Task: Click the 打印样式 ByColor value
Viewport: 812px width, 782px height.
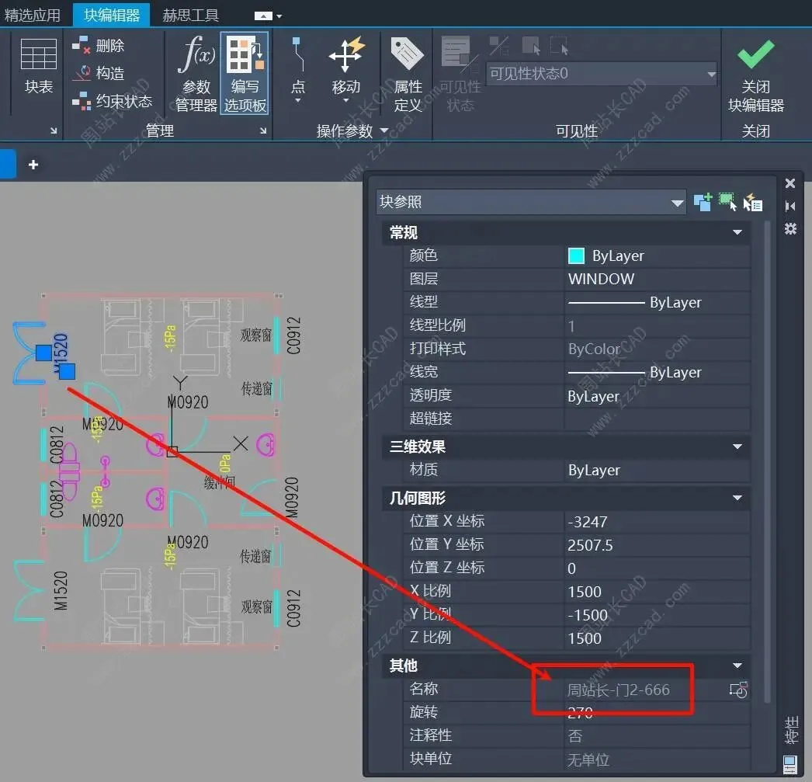Action: click(657, 349)
